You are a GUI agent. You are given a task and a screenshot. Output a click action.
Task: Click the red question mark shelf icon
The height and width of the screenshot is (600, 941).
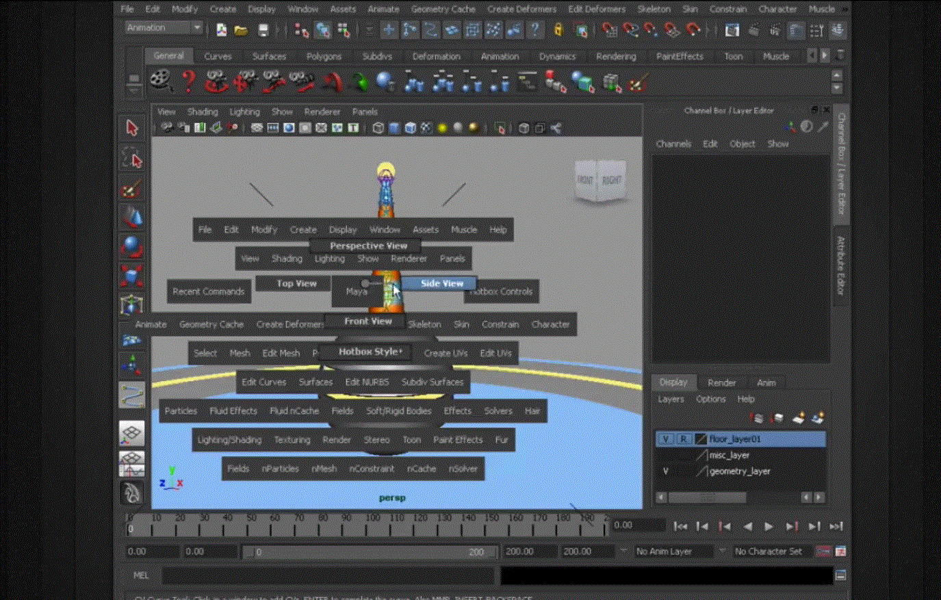click(188, 81)
